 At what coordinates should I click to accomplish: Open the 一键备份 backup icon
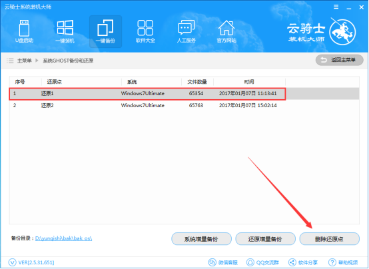[x=105, y=31]
